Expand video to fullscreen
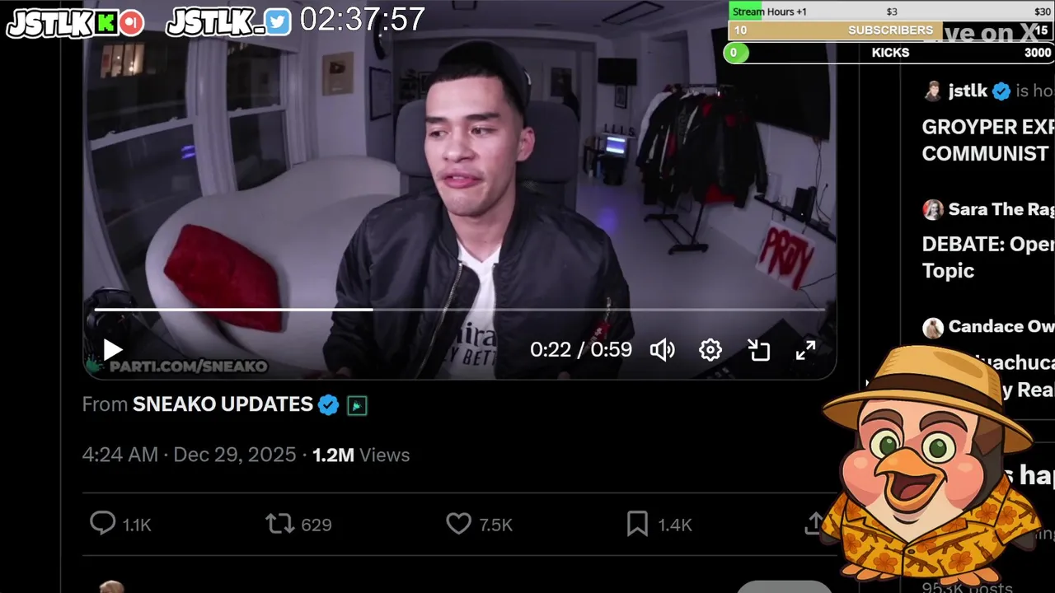The width and height of the screenshot is (1055, 593). [x=805, y=350]
